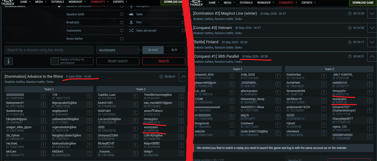Report player MajorG8082
This screenshot has width=377, height=161.
181,145
